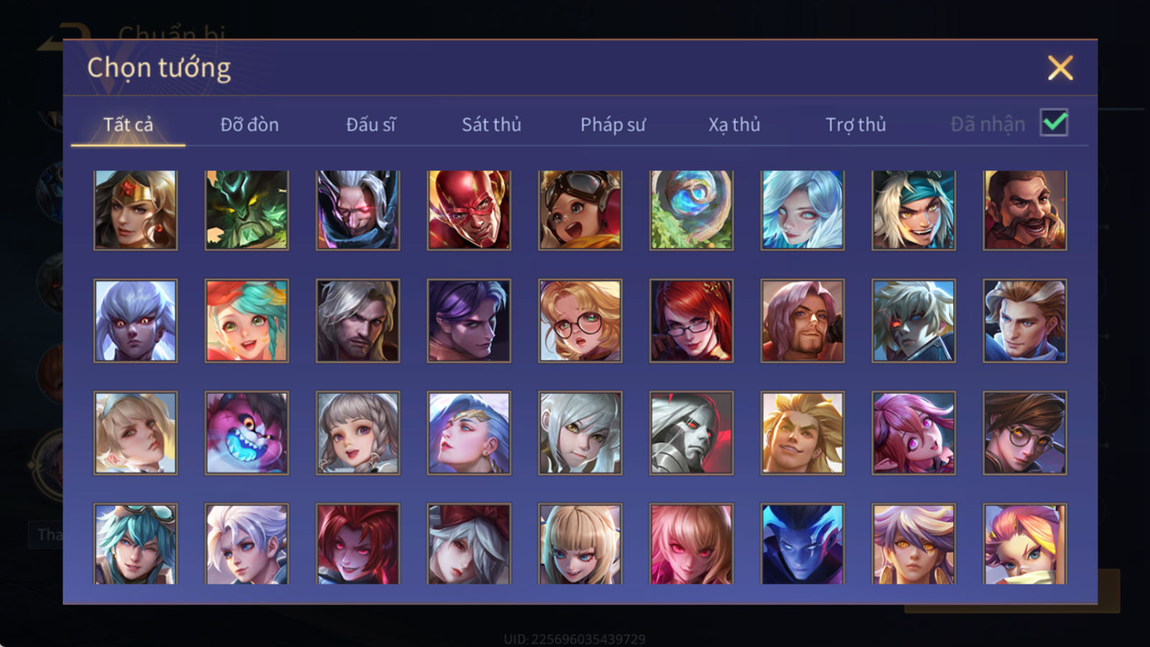Select the Wonder Woman hero portrait
The width and height of the screenshot is (1150, 647).
[135, 210]
